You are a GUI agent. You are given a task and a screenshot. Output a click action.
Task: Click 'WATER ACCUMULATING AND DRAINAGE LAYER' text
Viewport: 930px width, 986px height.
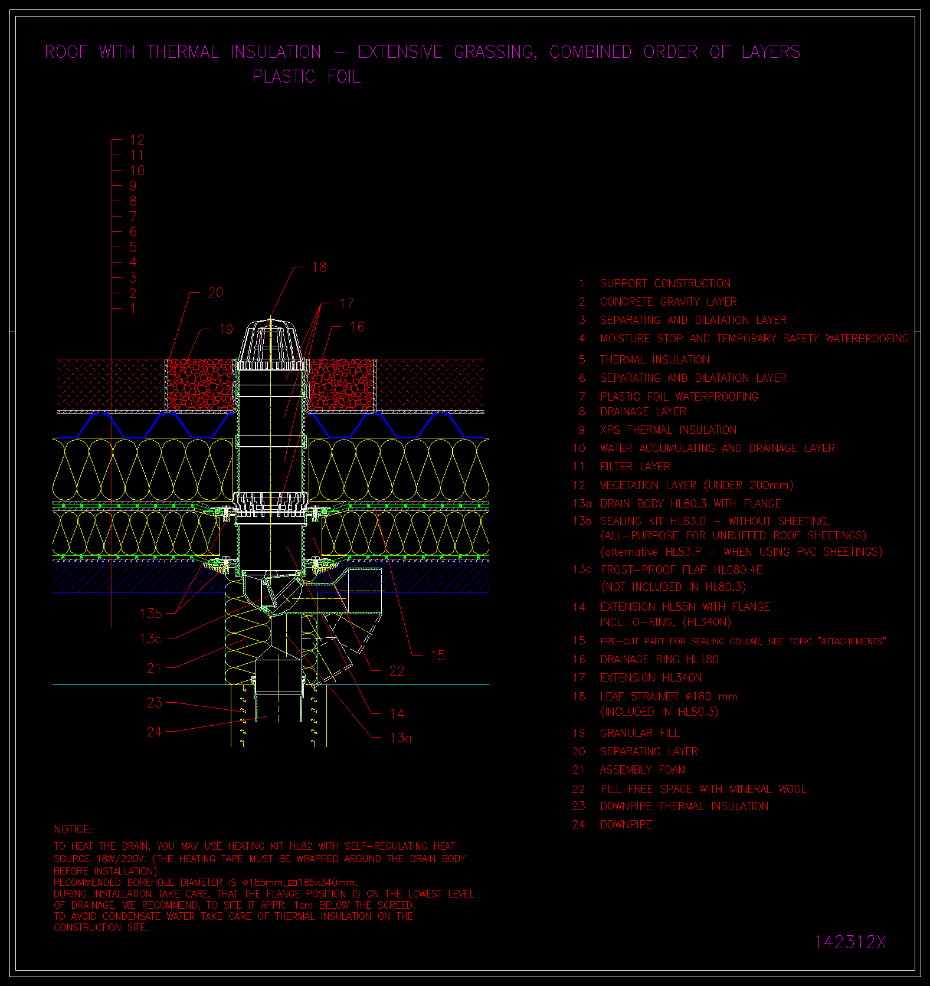pos(718,448)
